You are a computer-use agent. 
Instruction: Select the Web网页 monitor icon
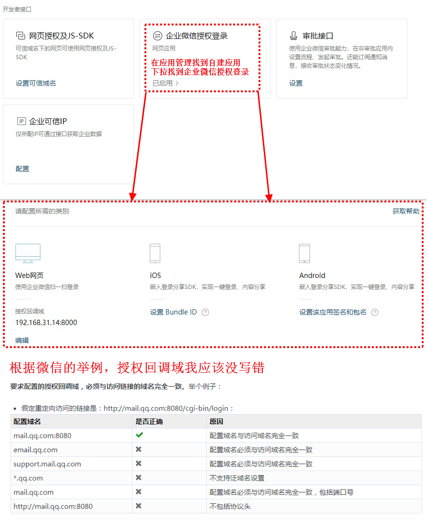pos(27,253)
